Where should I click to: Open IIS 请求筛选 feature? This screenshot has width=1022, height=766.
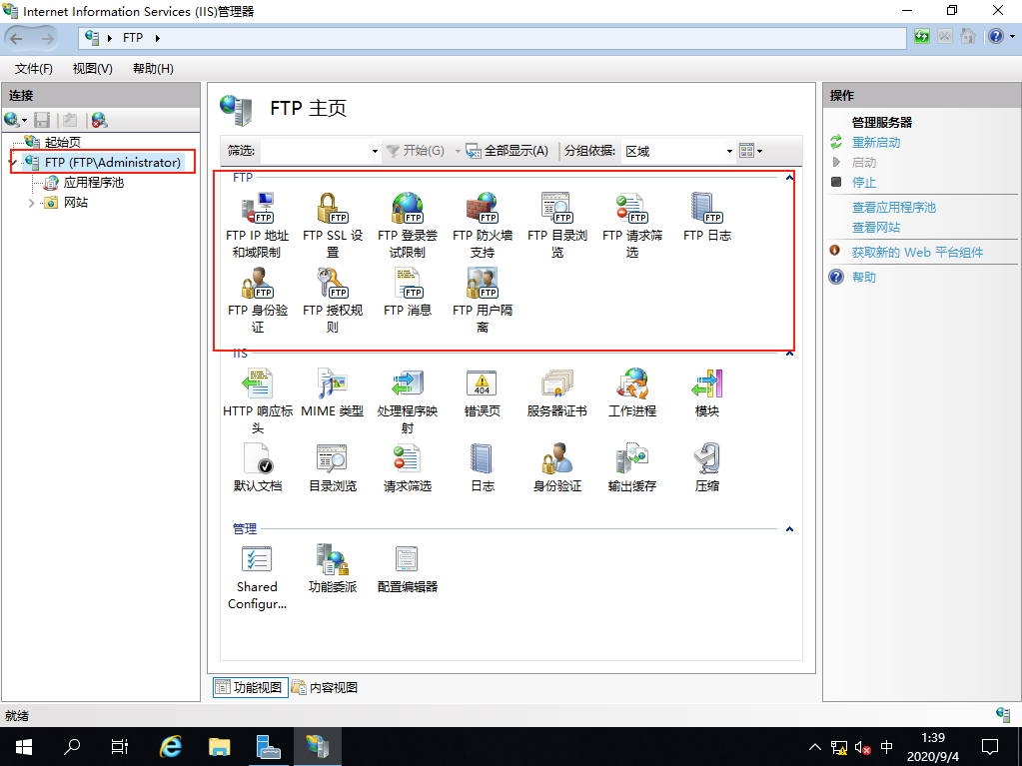pos(408,467)
